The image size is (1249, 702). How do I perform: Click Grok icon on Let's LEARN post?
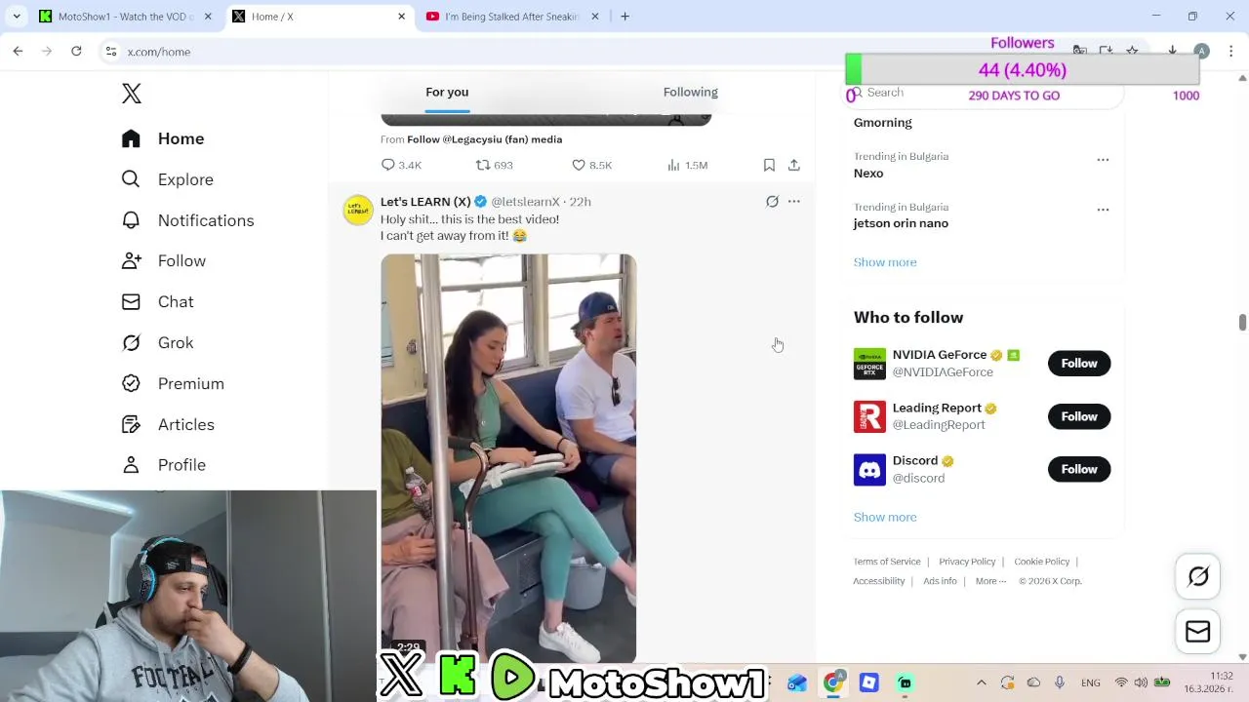pyautogui.click(x=772, y=202)
